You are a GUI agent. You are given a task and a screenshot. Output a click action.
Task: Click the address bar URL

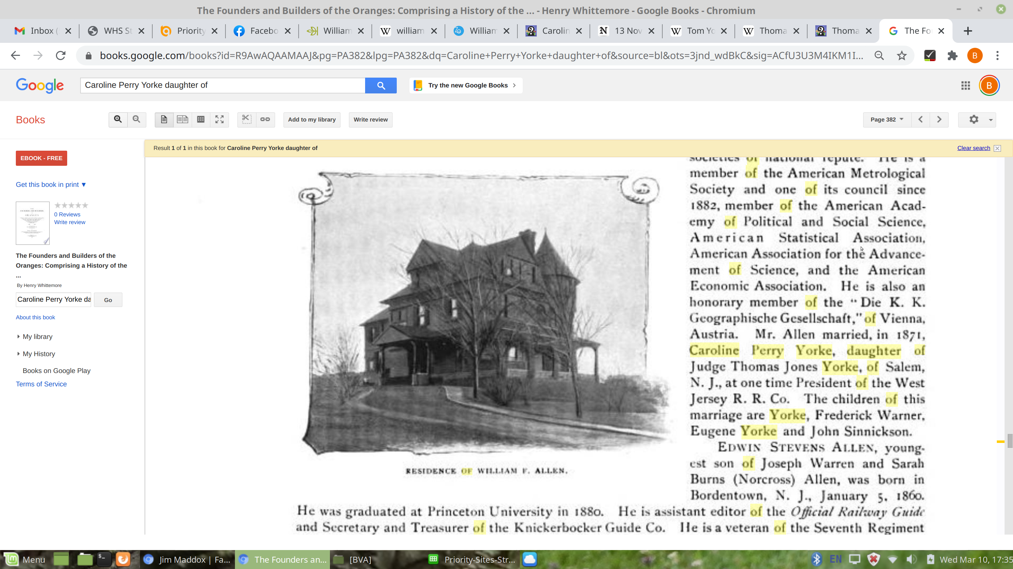pos(481,56)
